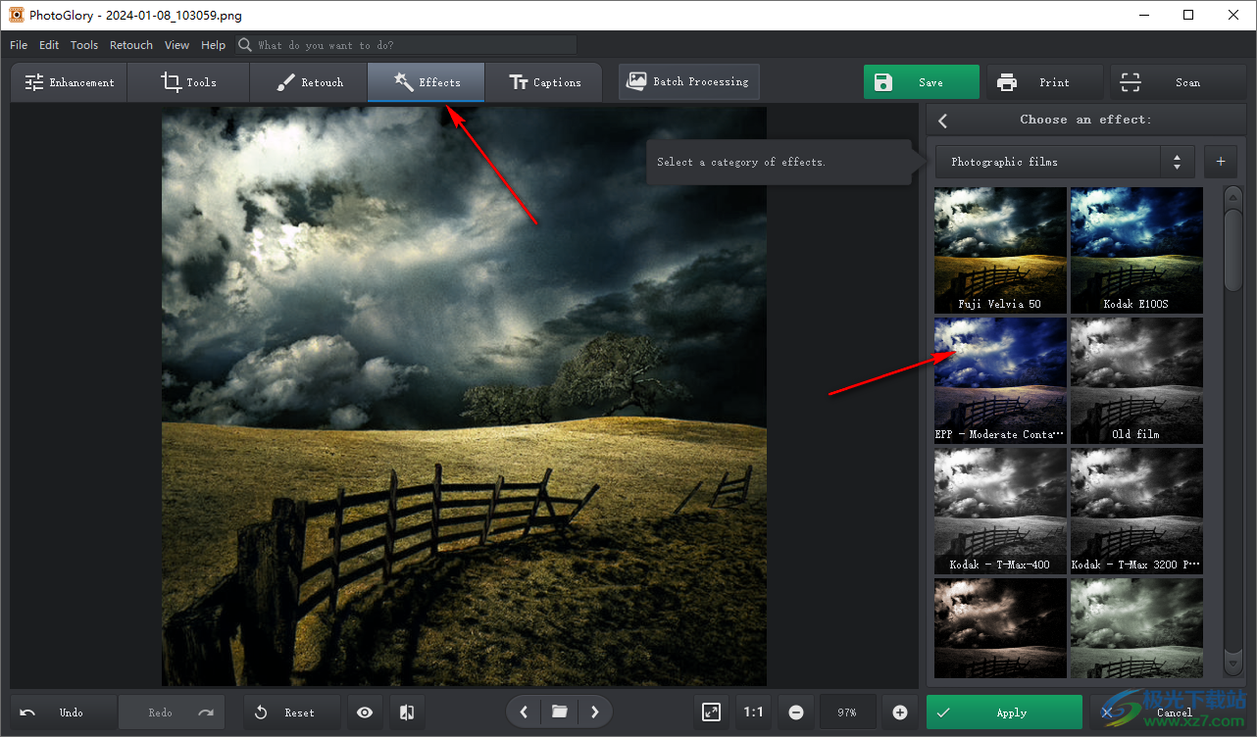Screen dimensions: 1257x737
Task: Go to previous image arrow
Action: coord(524,712)
